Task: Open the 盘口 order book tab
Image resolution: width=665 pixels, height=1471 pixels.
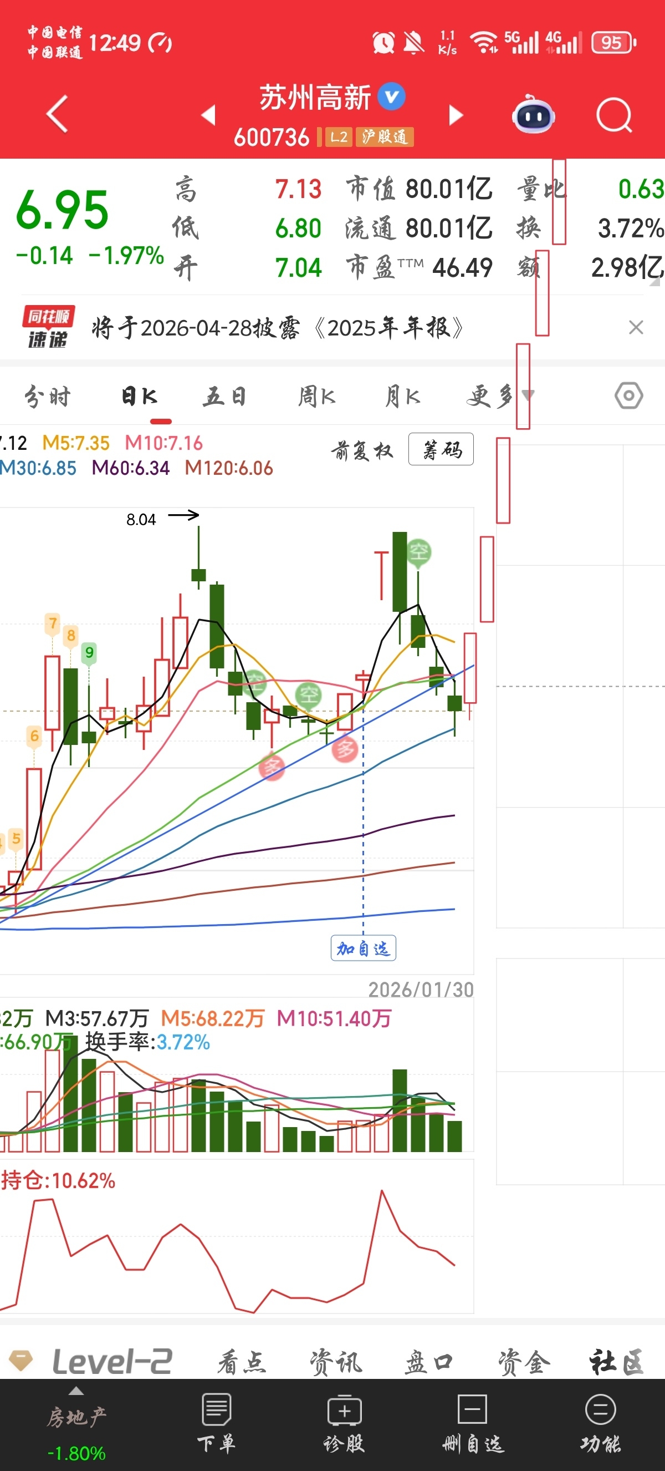Action: [429, 1362]
